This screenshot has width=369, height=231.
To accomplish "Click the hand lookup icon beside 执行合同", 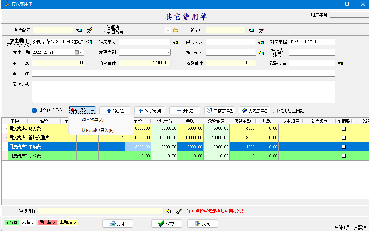I will (x=79, y=30).
